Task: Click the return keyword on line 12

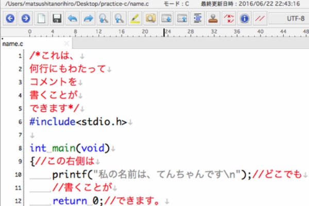Action: (x=70, y=201)
